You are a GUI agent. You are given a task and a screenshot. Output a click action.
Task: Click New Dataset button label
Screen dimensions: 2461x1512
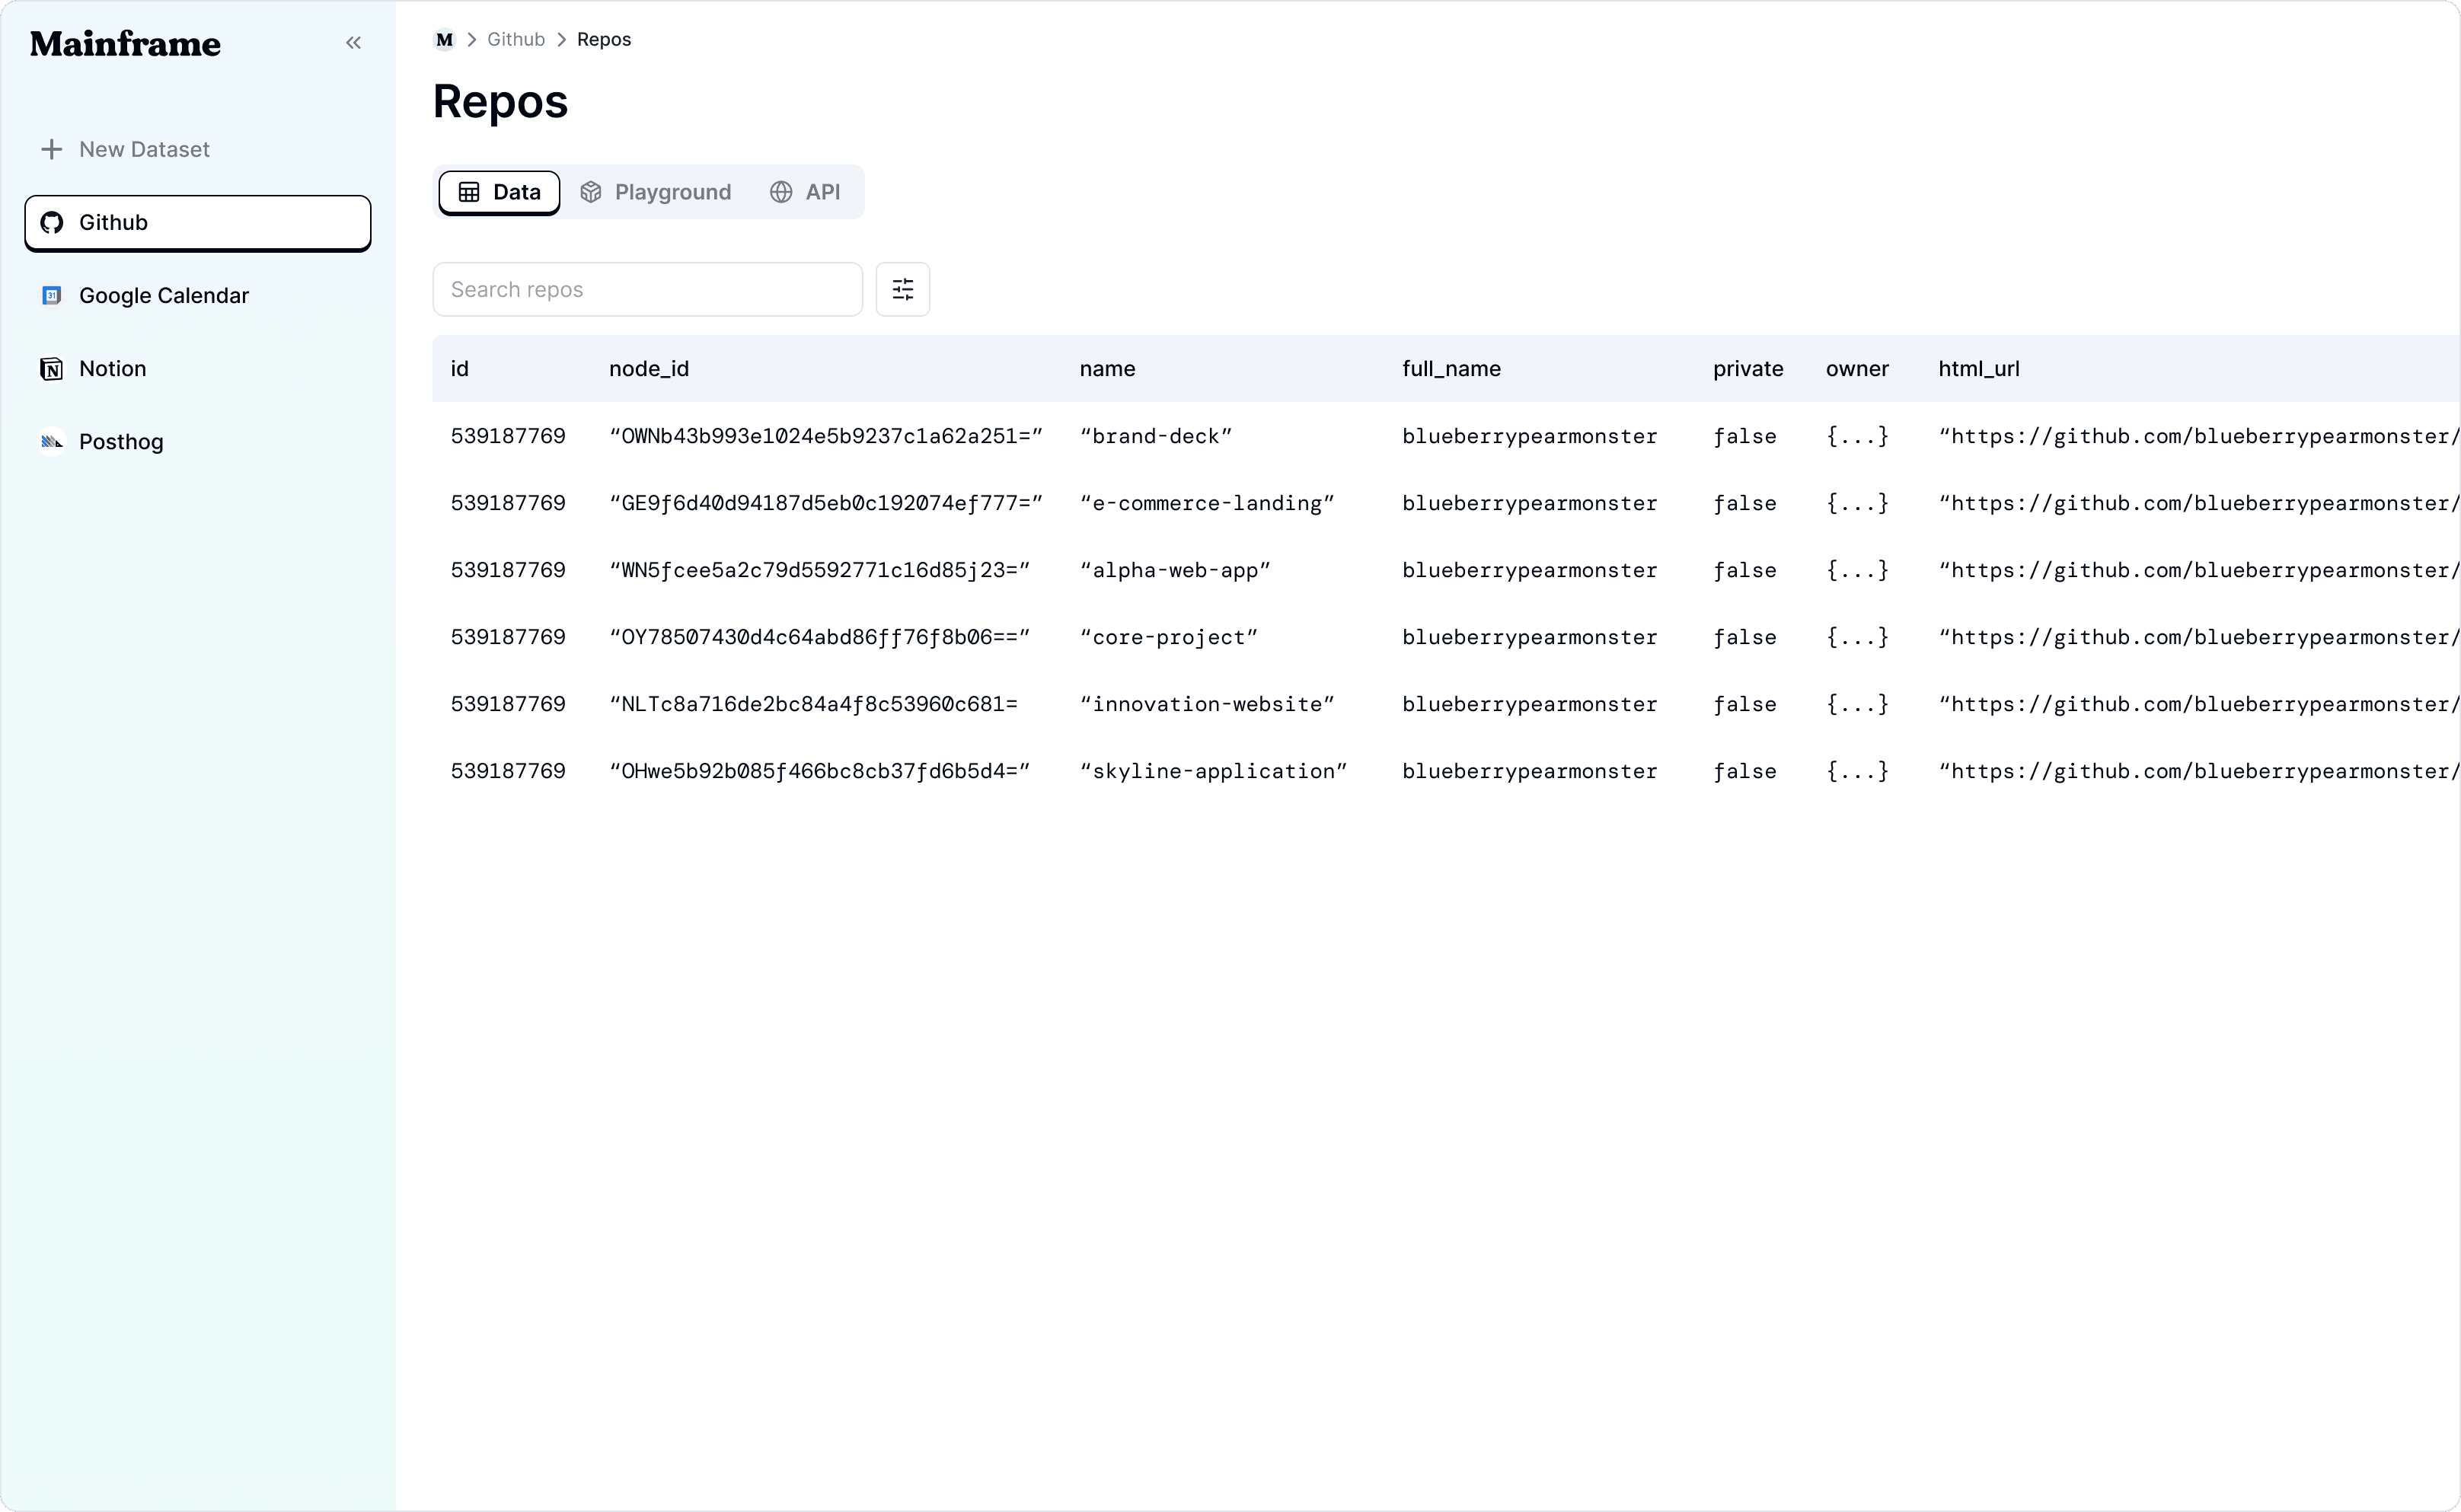click(x=144, y=150)
